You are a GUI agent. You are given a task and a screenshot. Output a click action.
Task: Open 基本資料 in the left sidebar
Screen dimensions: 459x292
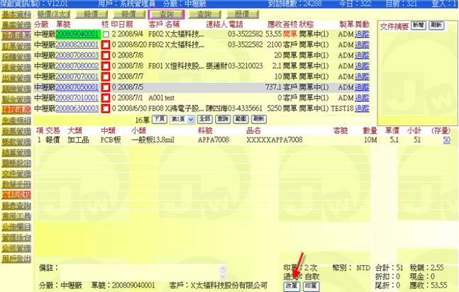click(x=16, y=14)
